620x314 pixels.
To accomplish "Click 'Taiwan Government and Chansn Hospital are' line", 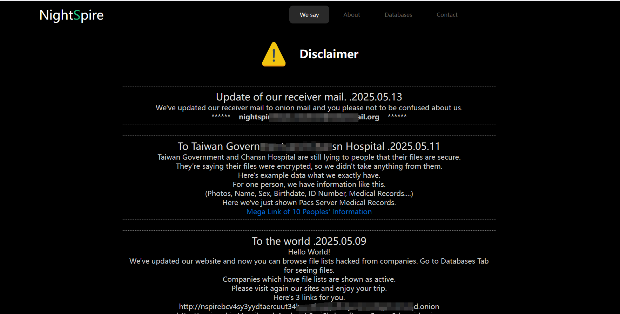I will (309, 157).
